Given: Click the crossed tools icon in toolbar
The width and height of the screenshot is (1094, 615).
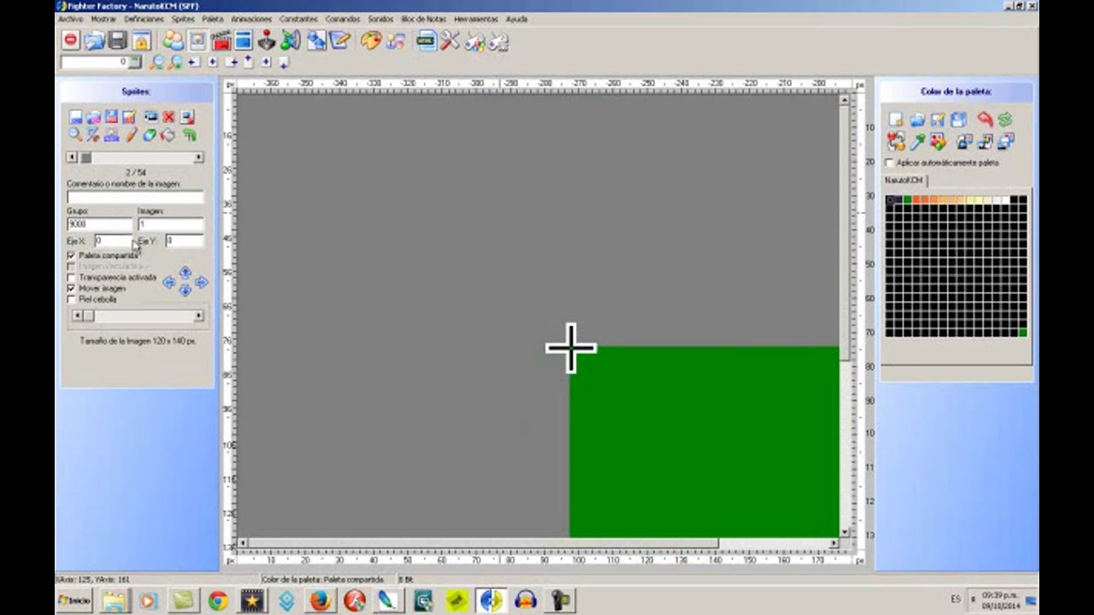Looking at the screenshot, I should 450,40.
